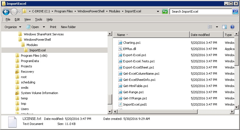
Task: Expand the WindowsPowerShell breadcrumb arrow
Action: point(107,12)
